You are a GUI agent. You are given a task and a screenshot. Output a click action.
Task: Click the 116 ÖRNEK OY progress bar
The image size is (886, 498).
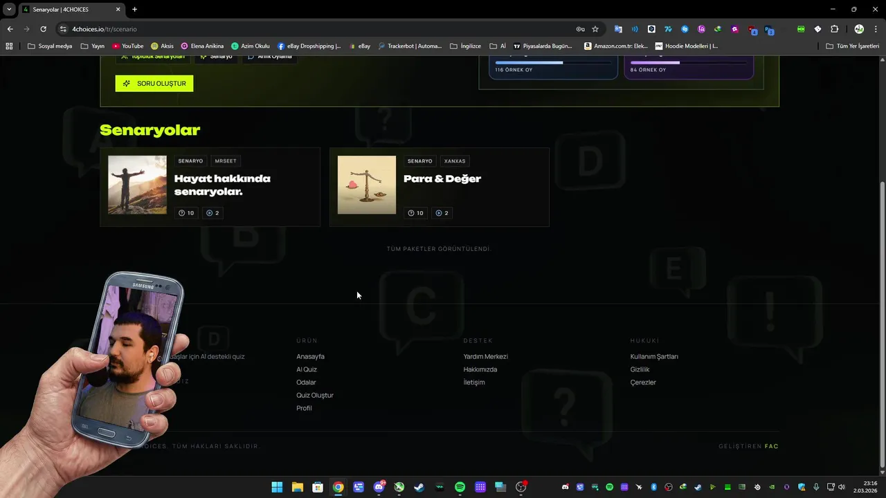click(x=553, y=63)
